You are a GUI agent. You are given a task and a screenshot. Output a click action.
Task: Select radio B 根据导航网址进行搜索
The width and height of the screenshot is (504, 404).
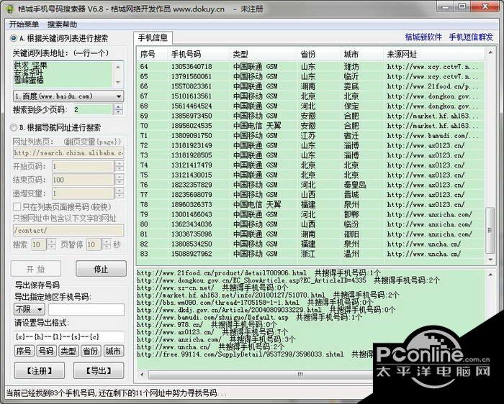[14, 127]
